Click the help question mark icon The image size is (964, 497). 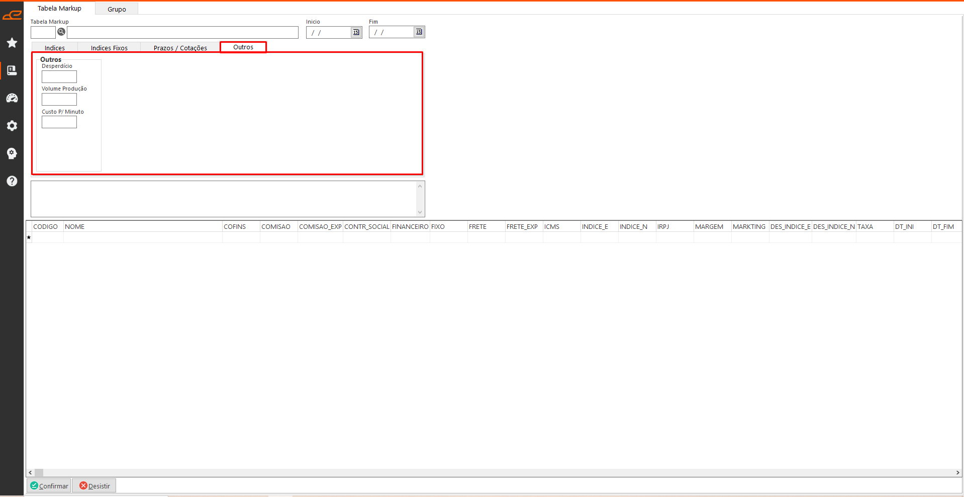coord(12,181)
